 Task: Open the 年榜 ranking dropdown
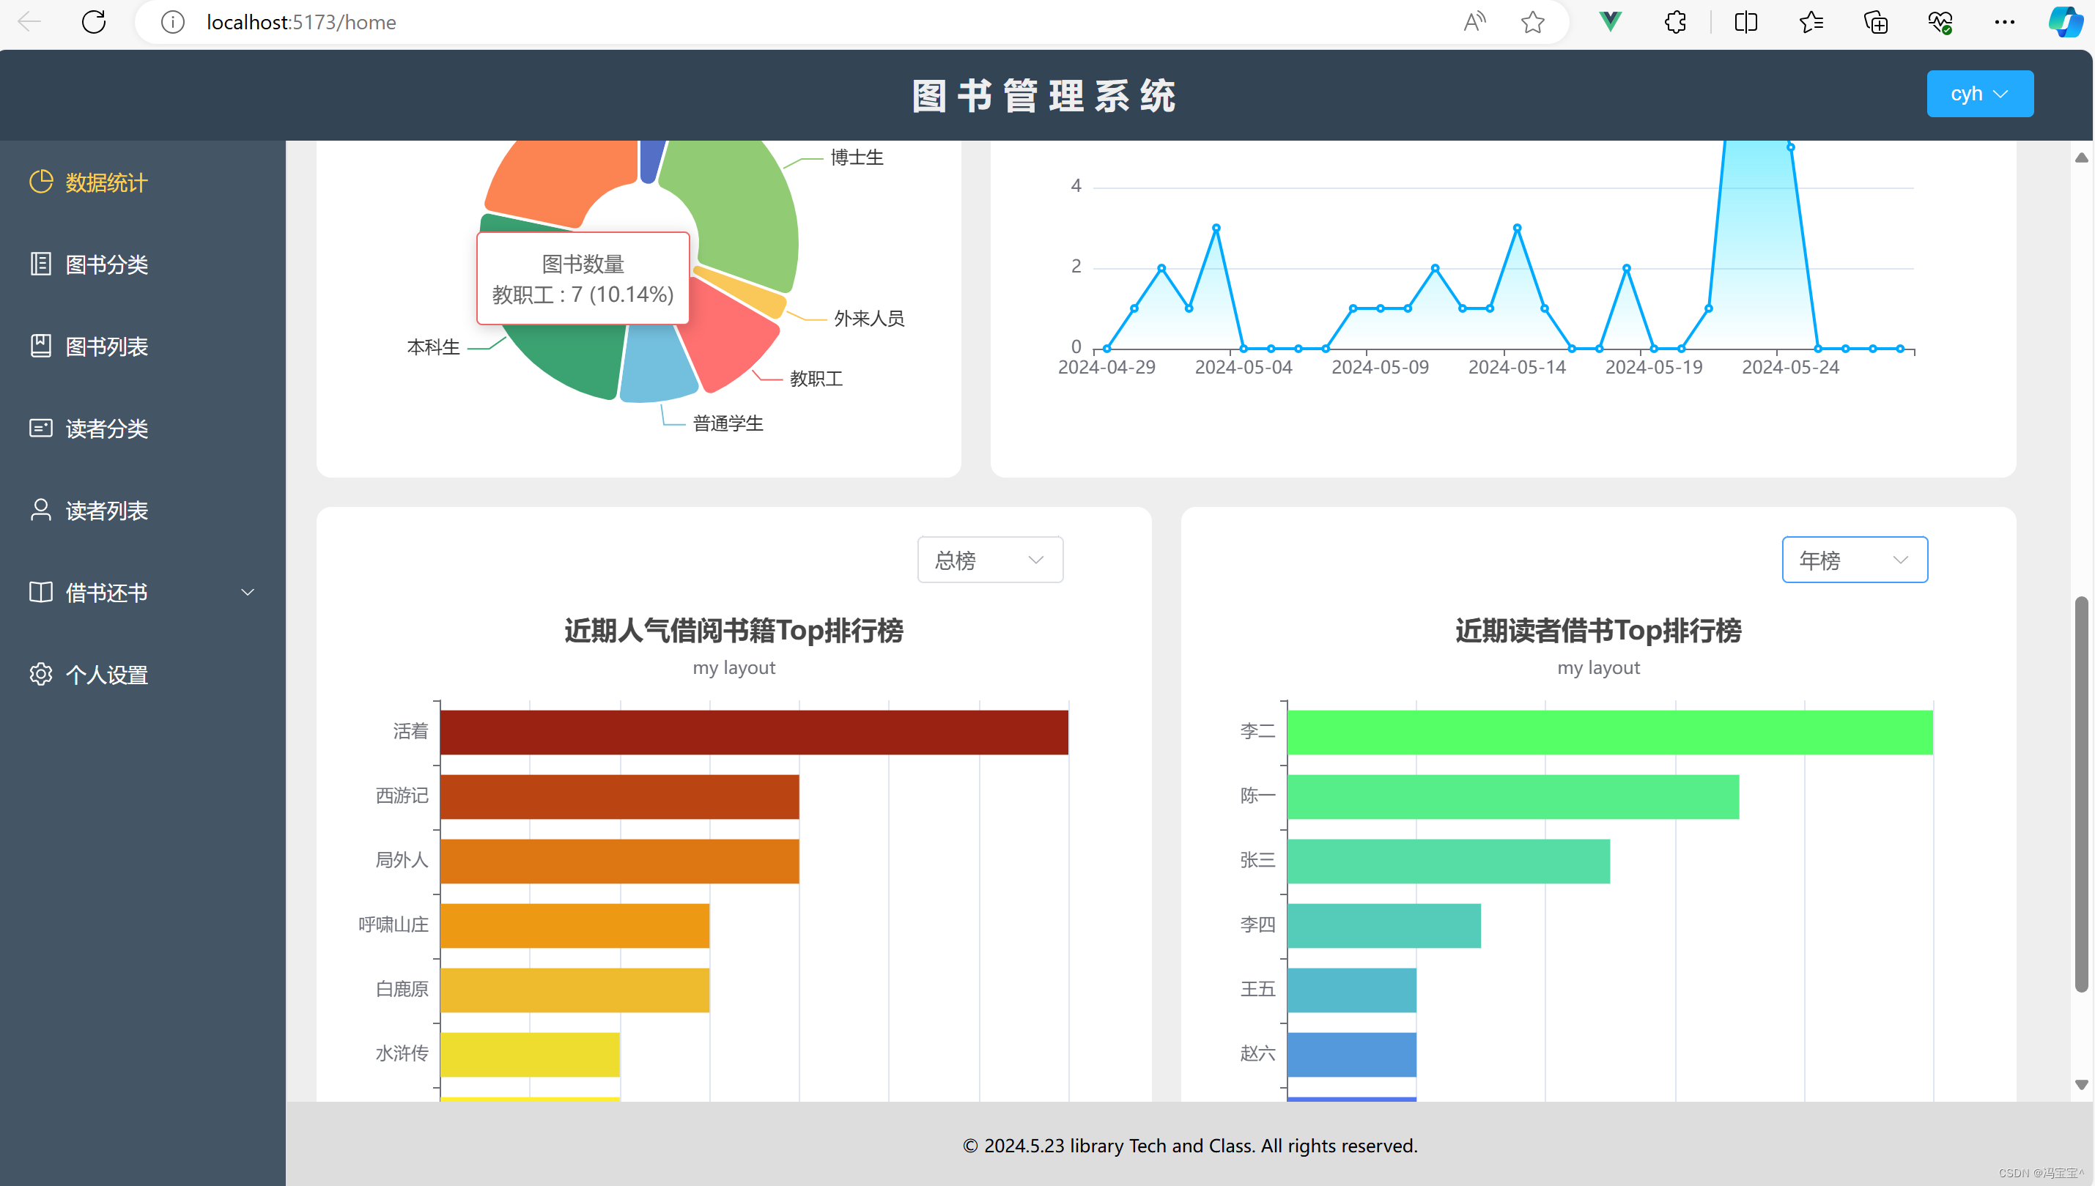tap(1854, 560)
